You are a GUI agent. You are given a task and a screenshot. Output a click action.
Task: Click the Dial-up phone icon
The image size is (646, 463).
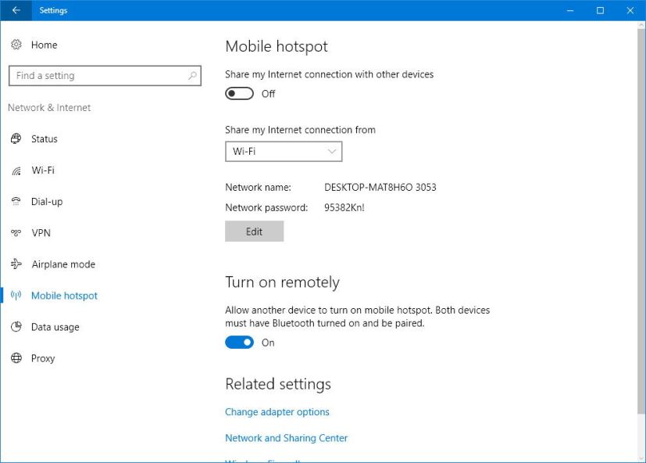[16, 201]
